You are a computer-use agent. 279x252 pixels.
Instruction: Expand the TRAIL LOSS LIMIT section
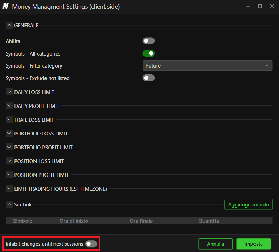pyautogui.click(x=9, y=120)
